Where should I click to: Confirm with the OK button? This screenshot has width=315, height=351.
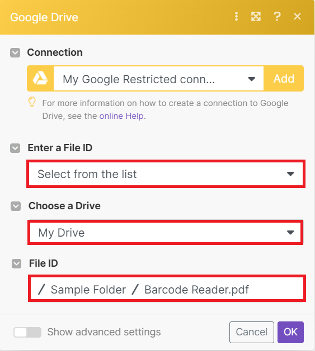(x=290, y=332)
